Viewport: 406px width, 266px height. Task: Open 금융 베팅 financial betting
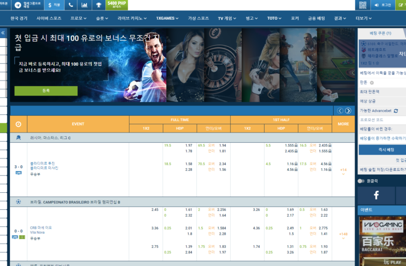click(x=317, y=18)
